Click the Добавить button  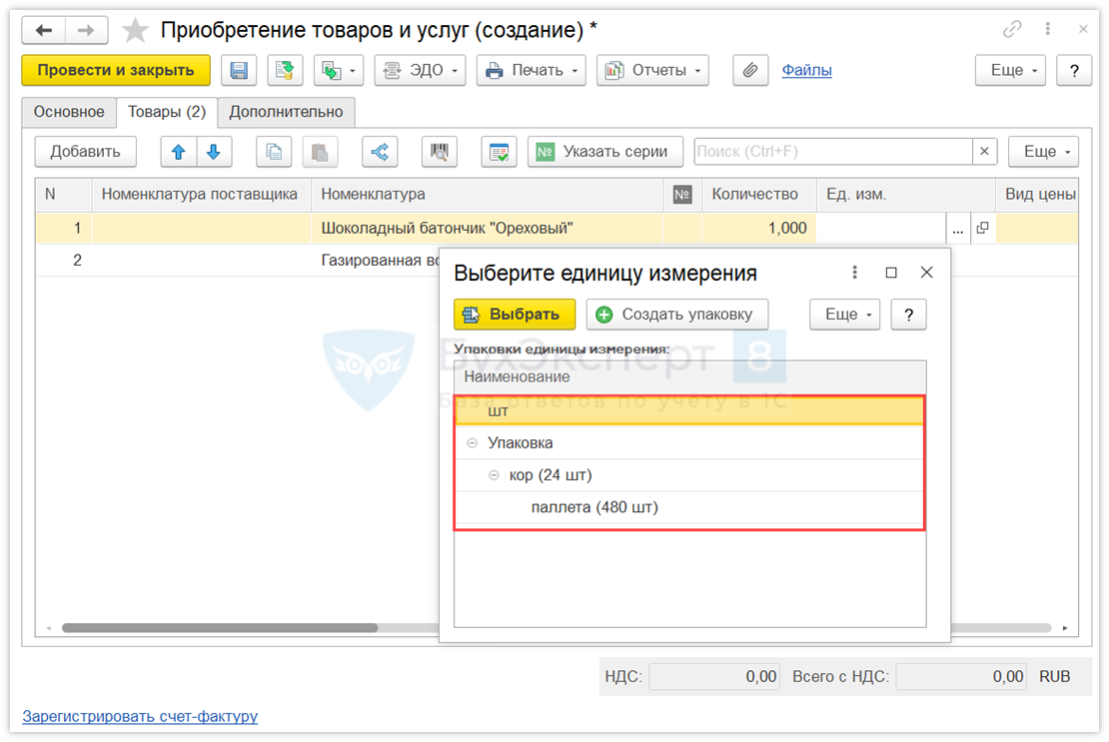tap(86, 151)
